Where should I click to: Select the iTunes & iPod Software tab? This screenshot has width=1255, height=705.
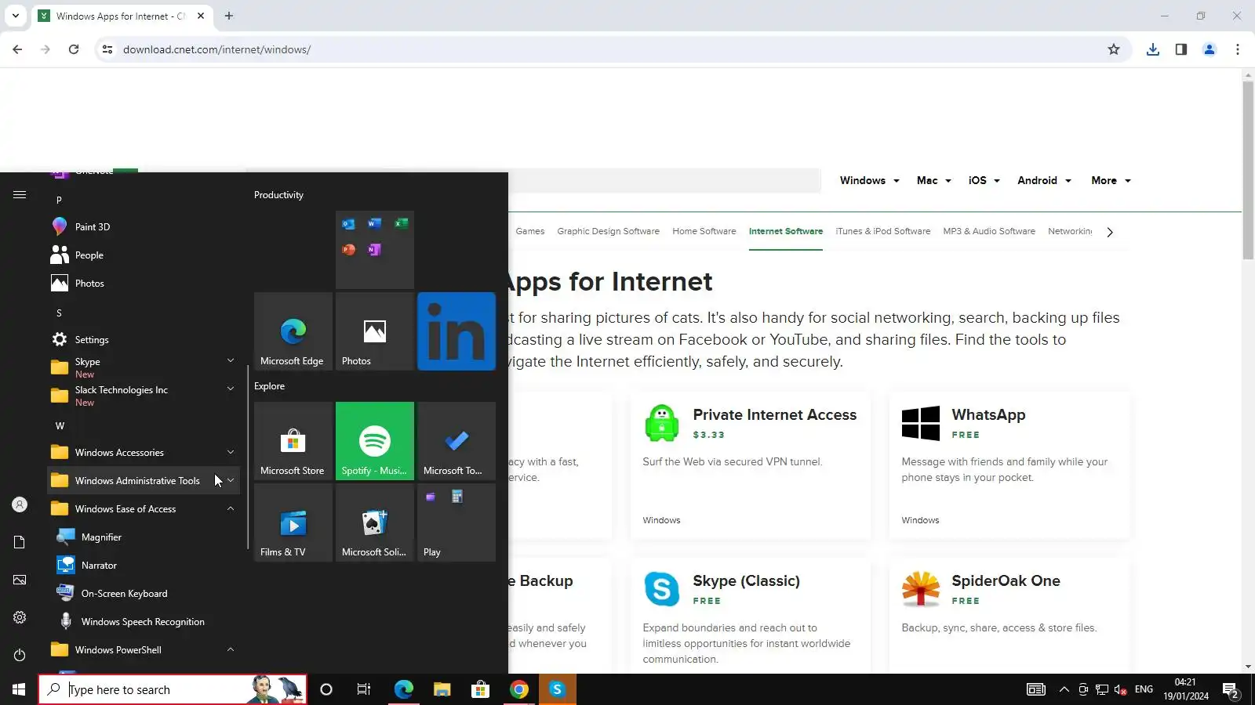click(x=883, y=232)
